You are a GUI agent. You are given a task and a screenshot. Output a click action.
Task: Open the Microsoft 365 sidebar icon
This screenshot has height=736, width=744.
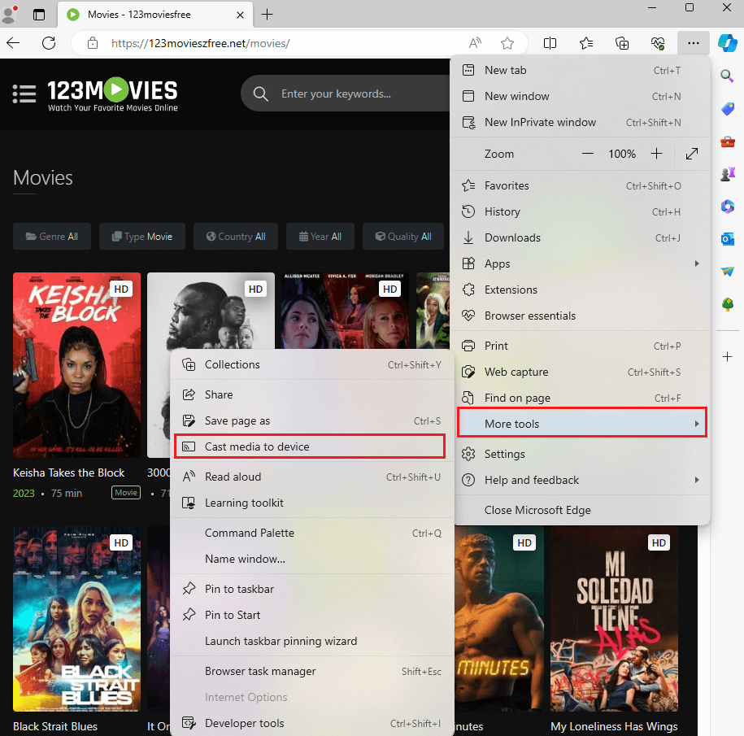(x=728, y=207)
